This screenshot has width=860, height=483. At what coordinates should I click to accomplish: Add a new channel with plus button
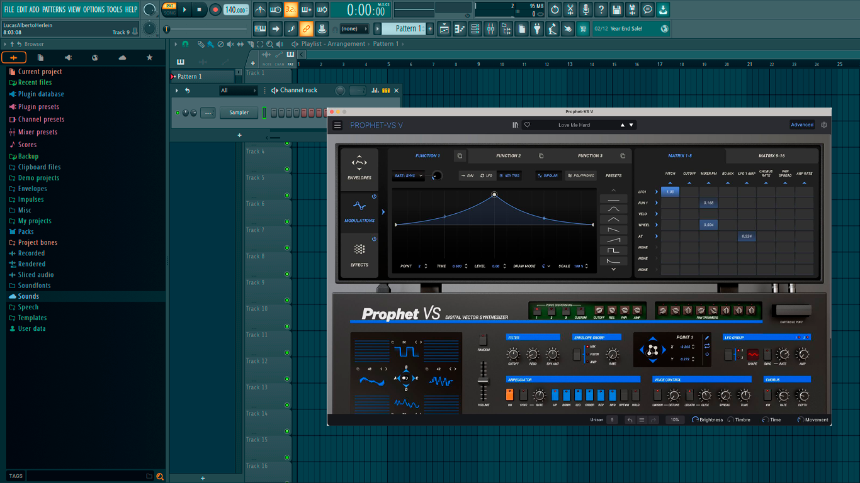point(239,135)
